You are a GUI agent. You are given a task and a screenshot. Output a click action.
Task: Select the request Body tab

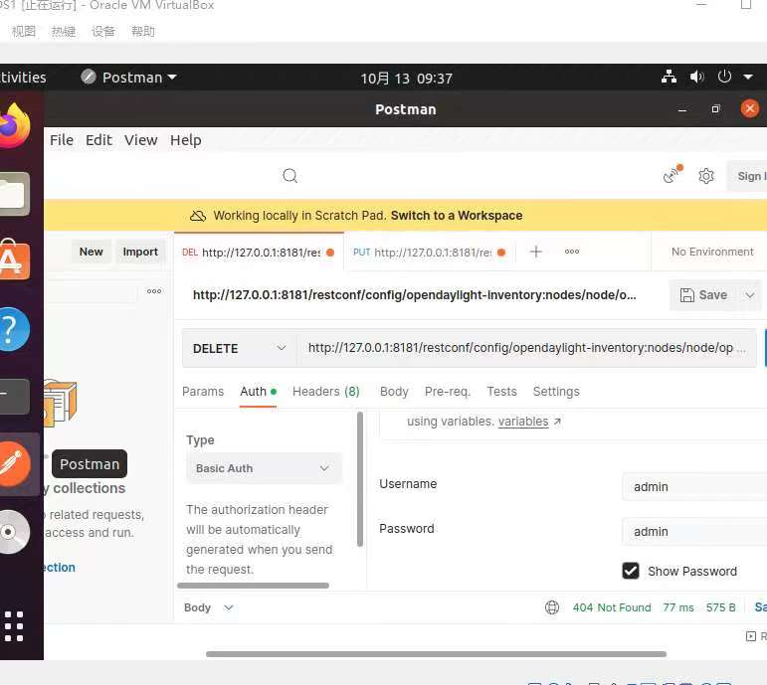click(x=394, y=391)
